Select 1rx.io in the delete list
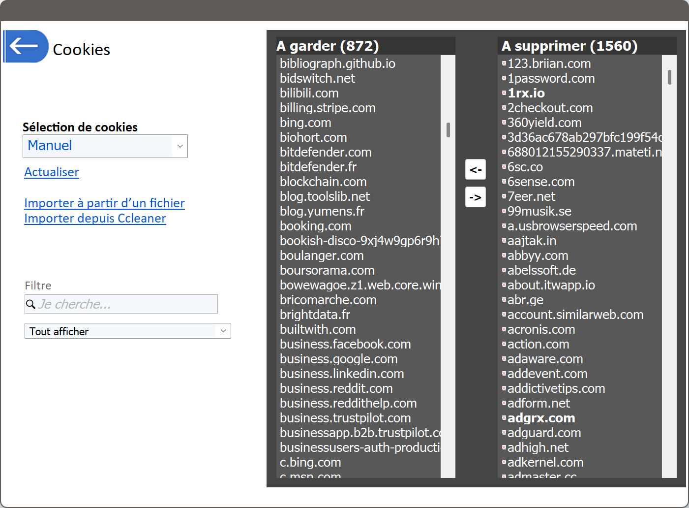 pyautogui.click(x=526, y=93)
